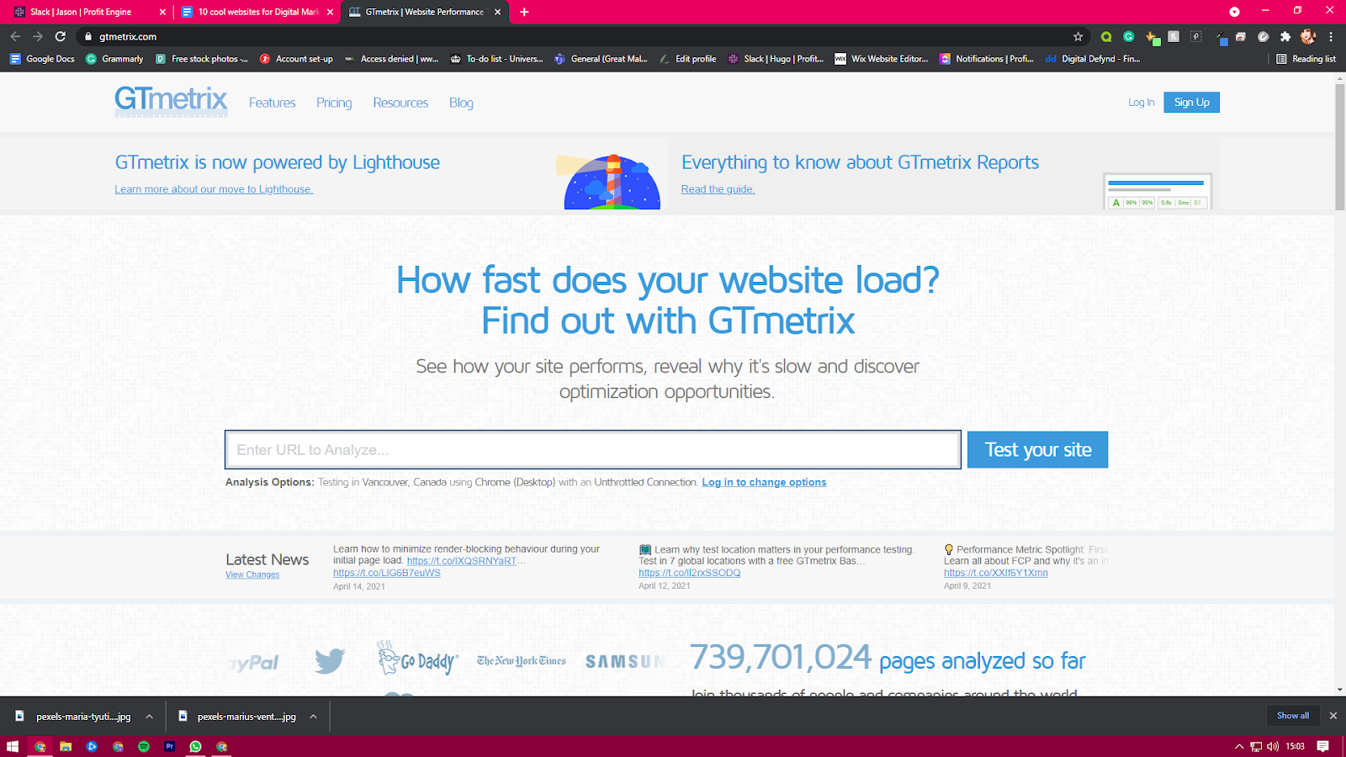This screenshot has width=1346, height=757.
Task: Open the Account set-up bookmark
Action: point(296,59)
